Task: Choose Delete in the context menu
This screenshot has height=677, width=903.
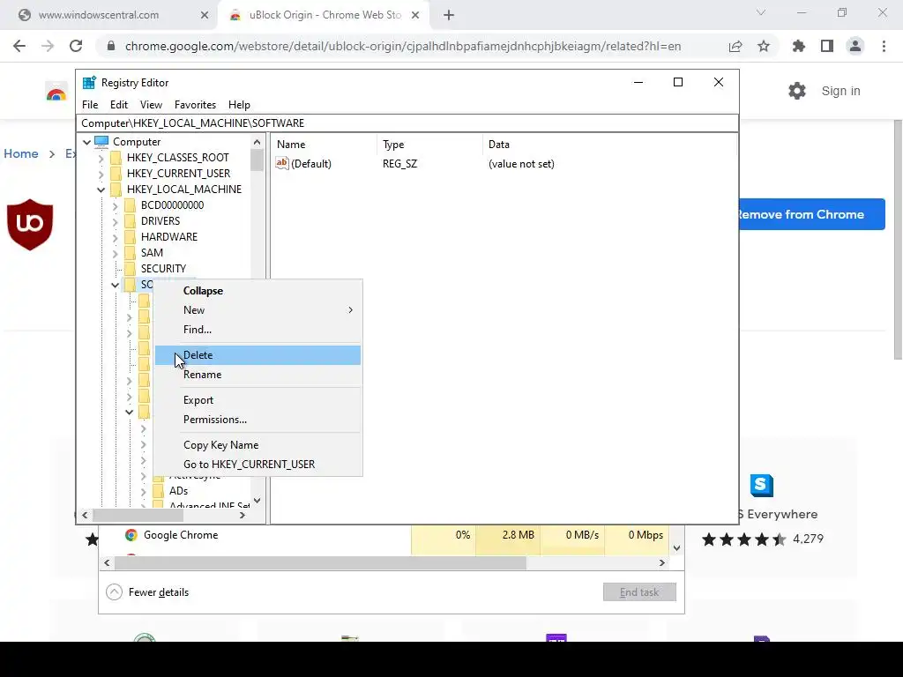Action: click(x=257, y=355)
